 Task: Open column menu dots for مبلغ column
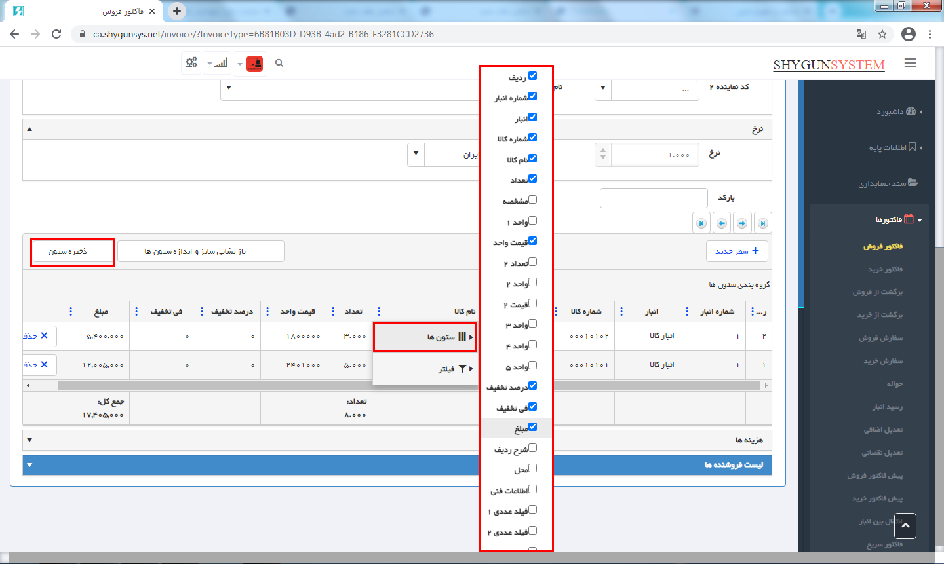click(x=71, y=312)
